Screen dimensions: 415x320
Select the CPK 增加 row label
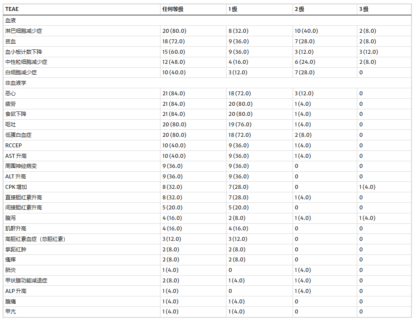click(16, 187)
